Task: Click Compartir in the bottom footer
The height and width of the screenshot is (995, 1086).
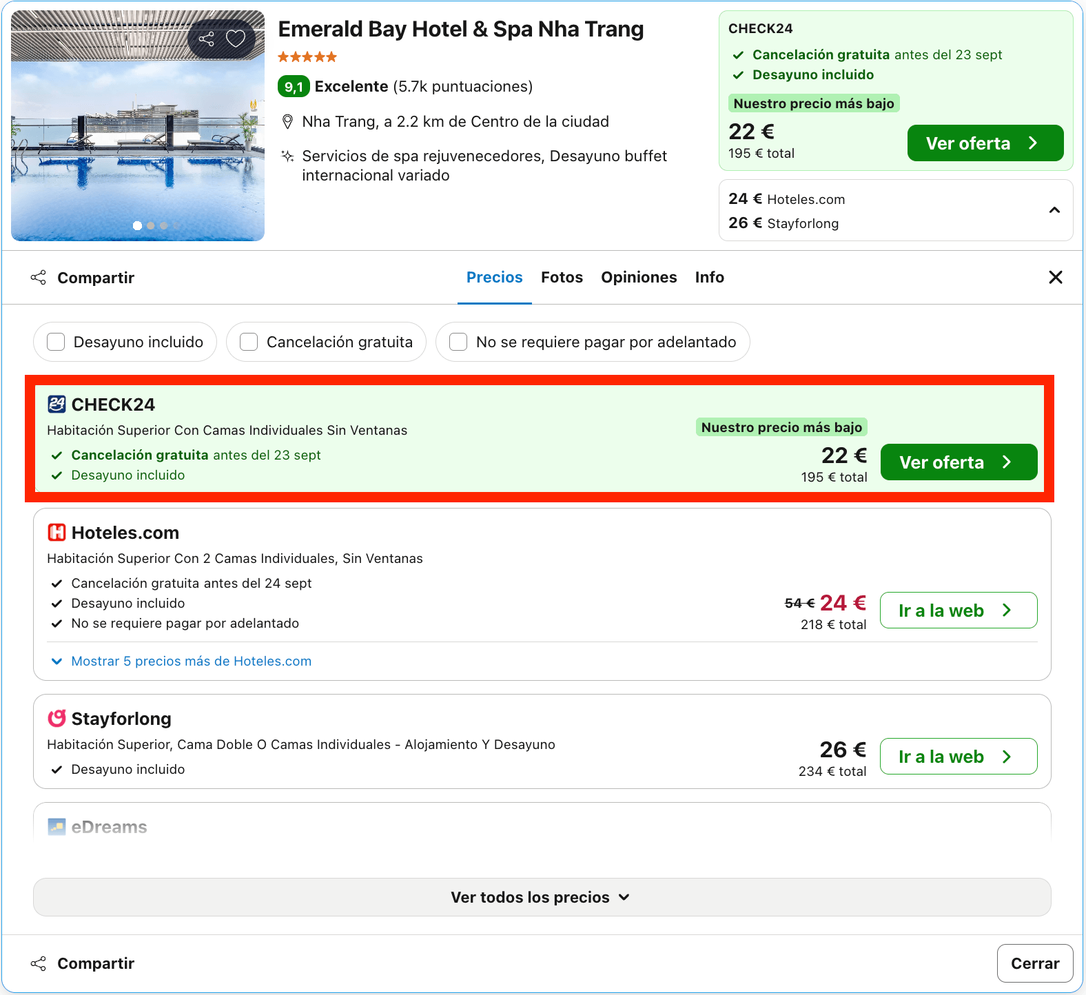Action: pyautogui.click(x=83, y=963)
